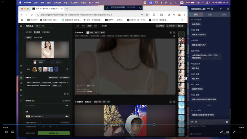Image resolution: width=247 pixels, height=139 pixels.
Task: Switch to the 图生视频 tab
Action: (x=37, y=32)
